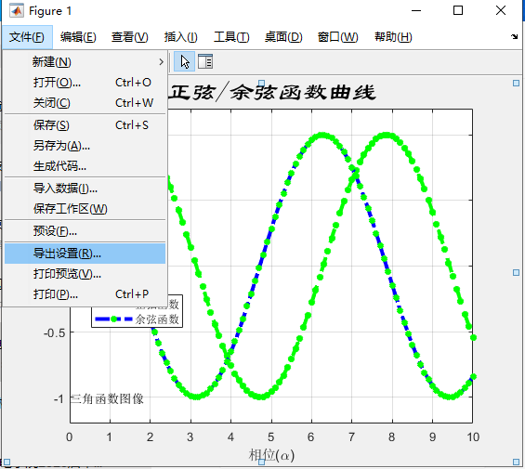
Task: Choose 打开(O)... from File menu
Action: coord(85,83)
